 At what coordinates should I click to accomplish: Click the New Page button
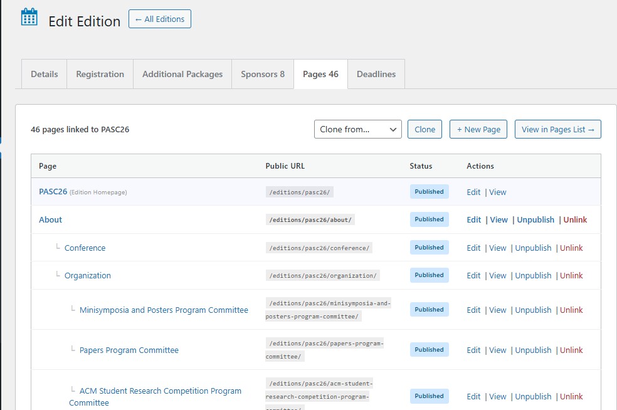click(x=478, y=129)
